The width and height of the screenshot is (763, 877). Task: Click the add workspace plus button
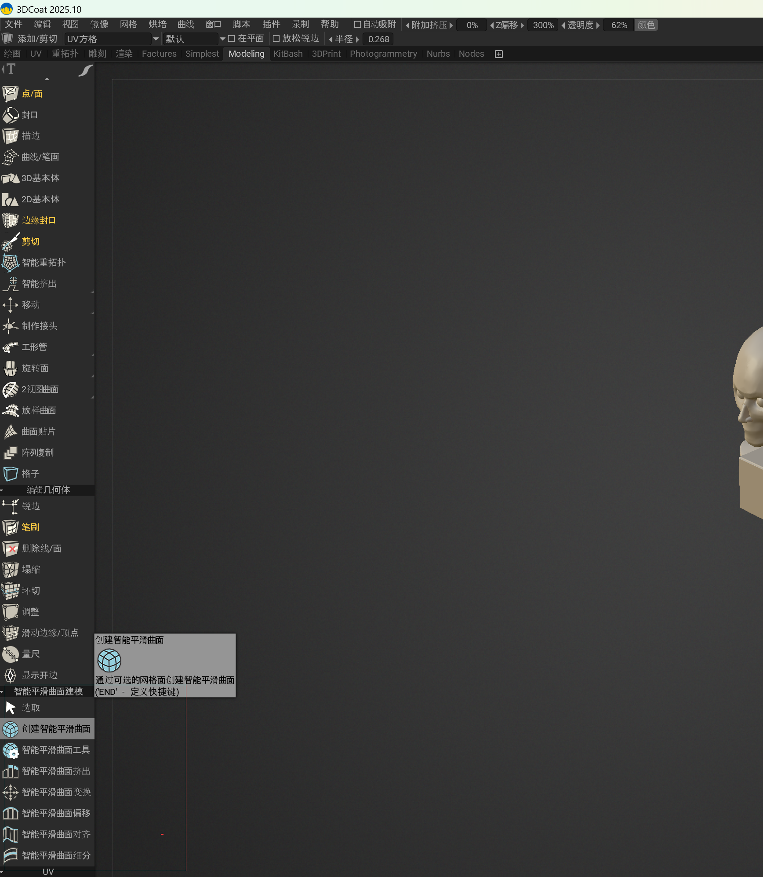click(x=498, y=54)
